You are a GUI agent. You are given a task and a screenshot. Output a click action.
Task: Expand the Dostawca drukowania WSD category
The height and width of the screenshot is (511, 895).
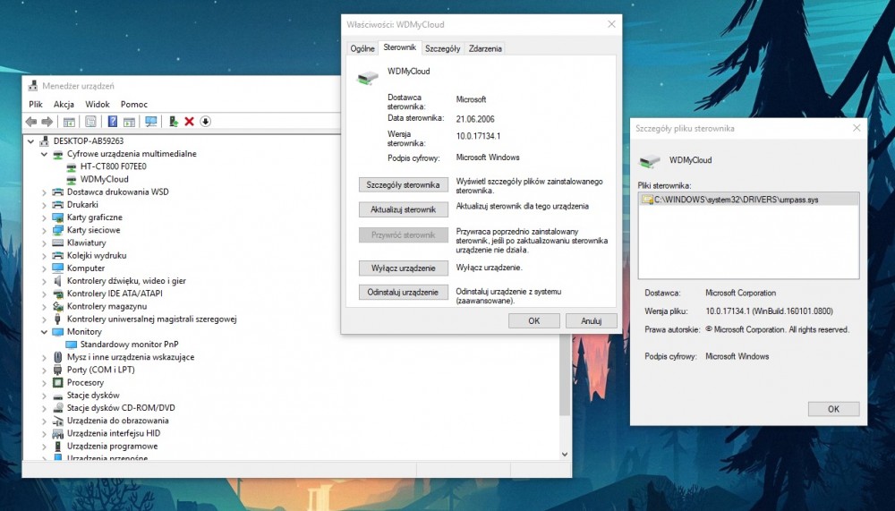pyautogui.click(x=44, y=192)
